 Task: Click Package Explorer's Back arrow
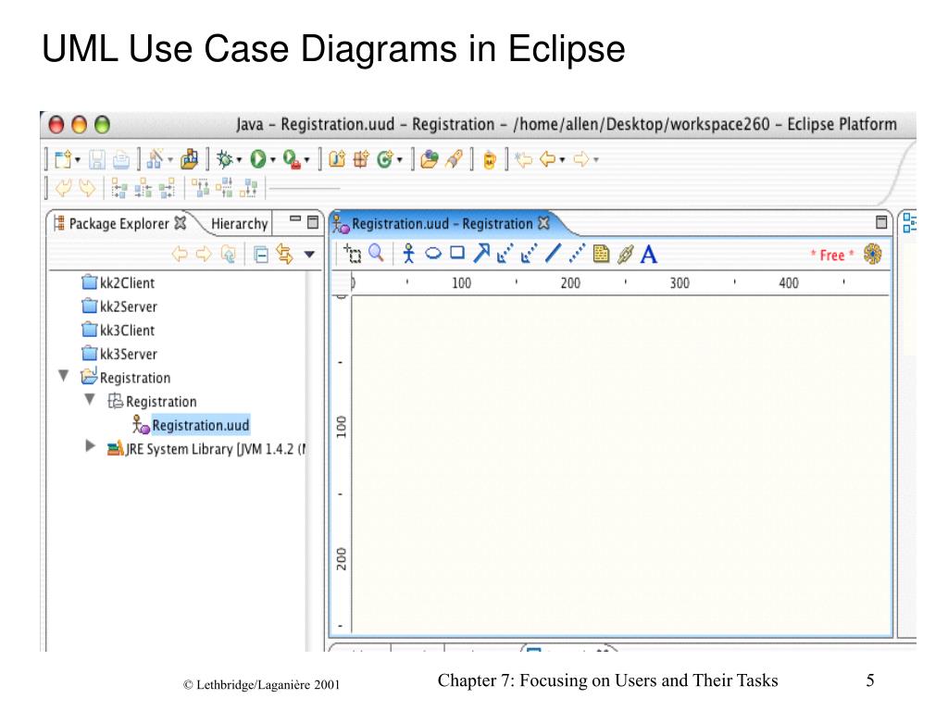coord(181,254)
